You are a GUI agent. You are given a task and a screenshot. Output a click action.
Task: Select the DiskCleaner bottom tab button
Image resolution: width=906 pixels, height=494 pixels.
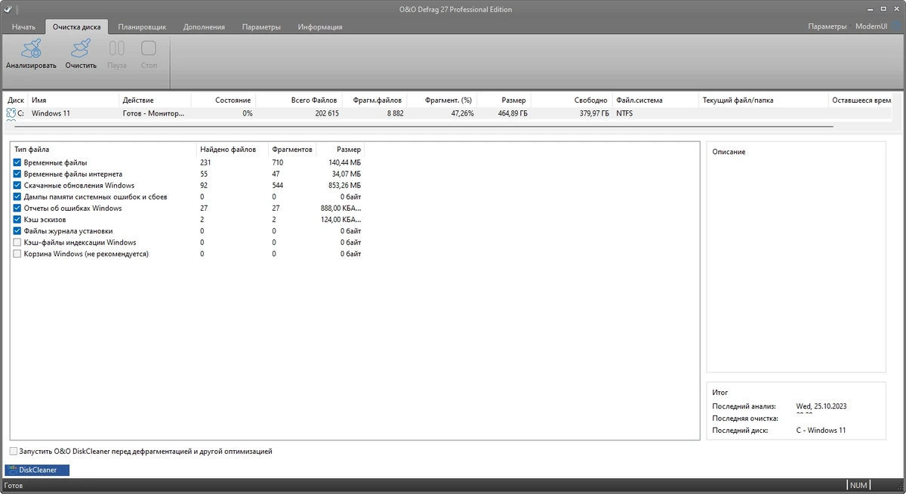(36, 470)
